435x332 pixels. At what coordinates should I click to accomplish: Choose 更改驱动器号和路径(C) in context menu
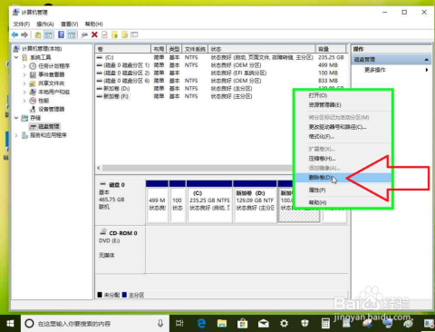343,127
